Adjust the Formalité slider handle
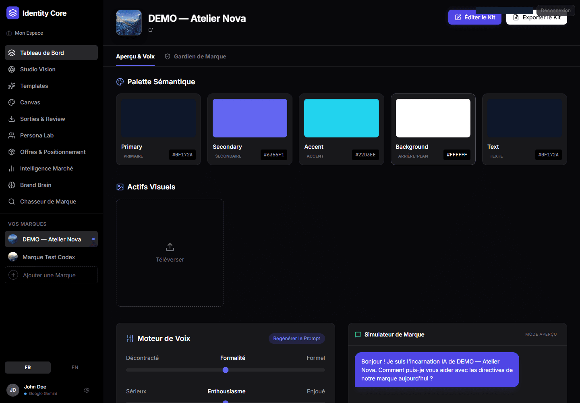 pyautogui.click(x=226, y=370)
